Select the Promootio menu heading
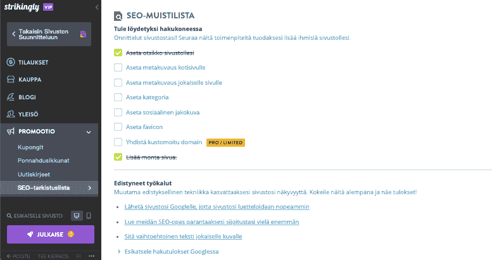 tap(36, 132)
